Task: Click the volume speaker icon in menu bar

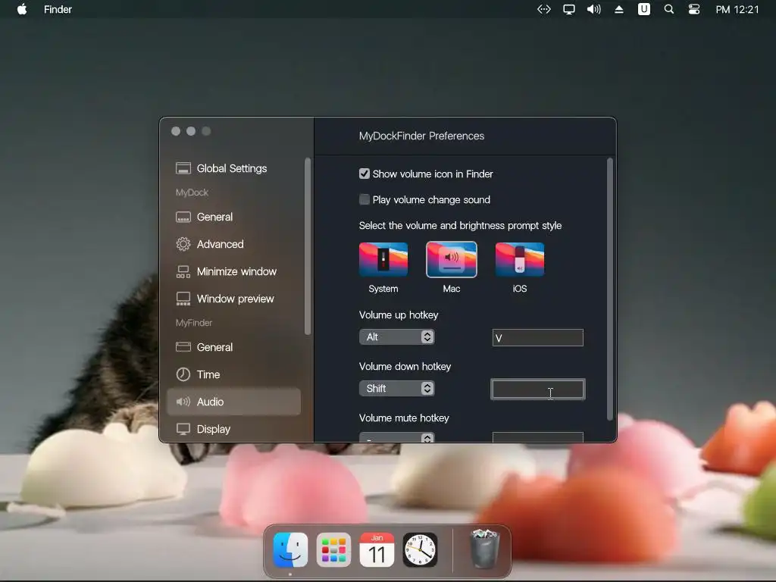Action: [x=593, y=9]
